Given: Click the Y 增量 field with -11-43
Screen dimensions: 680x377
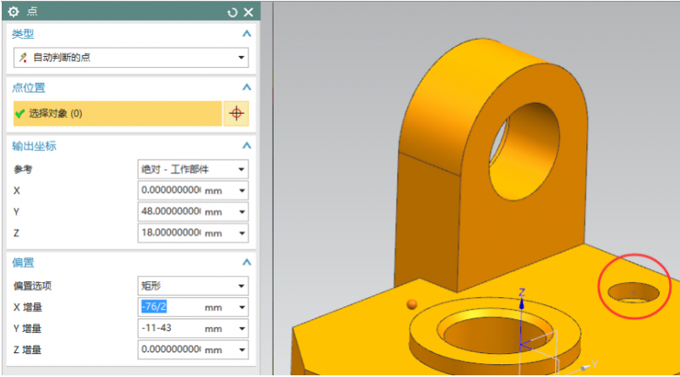Looking at the screenshot, I should (x=170, y=328).
